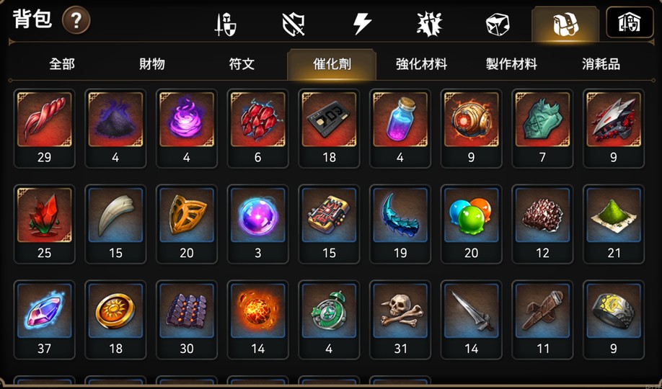This screenshot has height=389, width=662.
Task: Switch to the 全部 tab
Action: click(x=62, y=64)
